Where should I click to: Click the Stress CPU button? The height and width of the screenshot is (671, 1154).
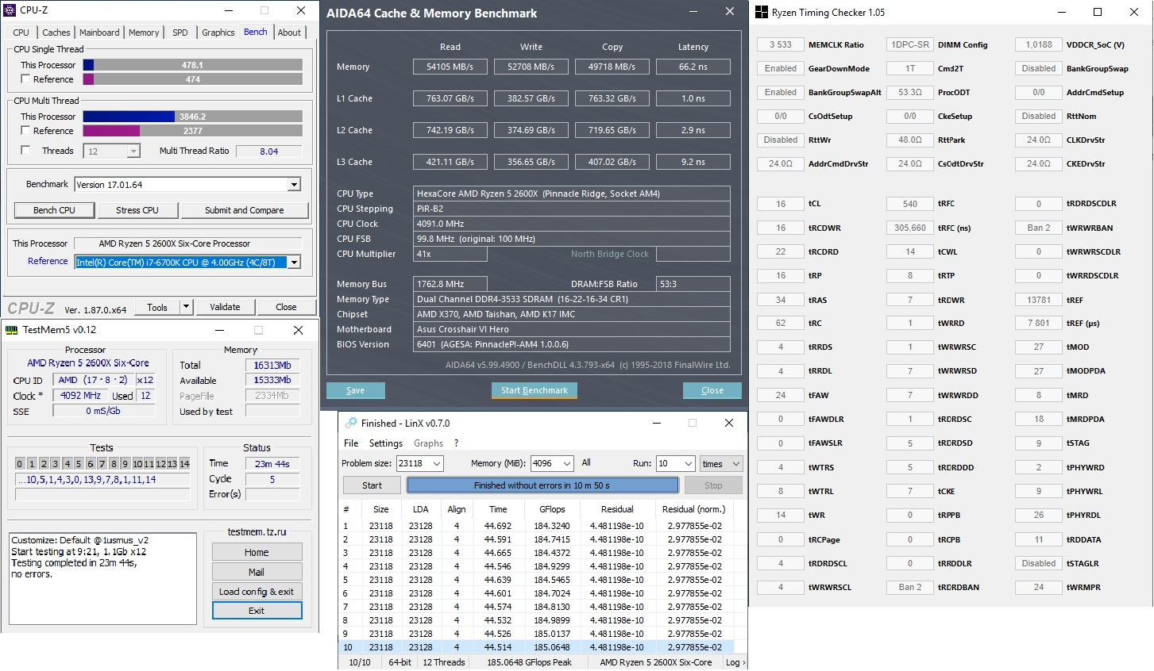click(x=137, y=210)
